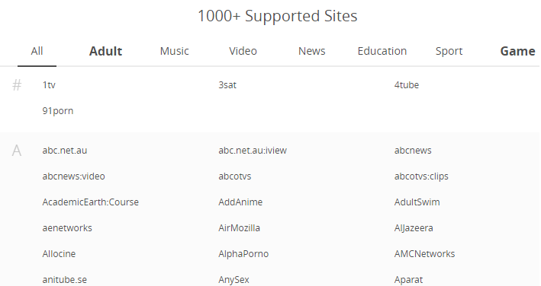
Task: Switch to the Education tab
Action: coord(382,51)
